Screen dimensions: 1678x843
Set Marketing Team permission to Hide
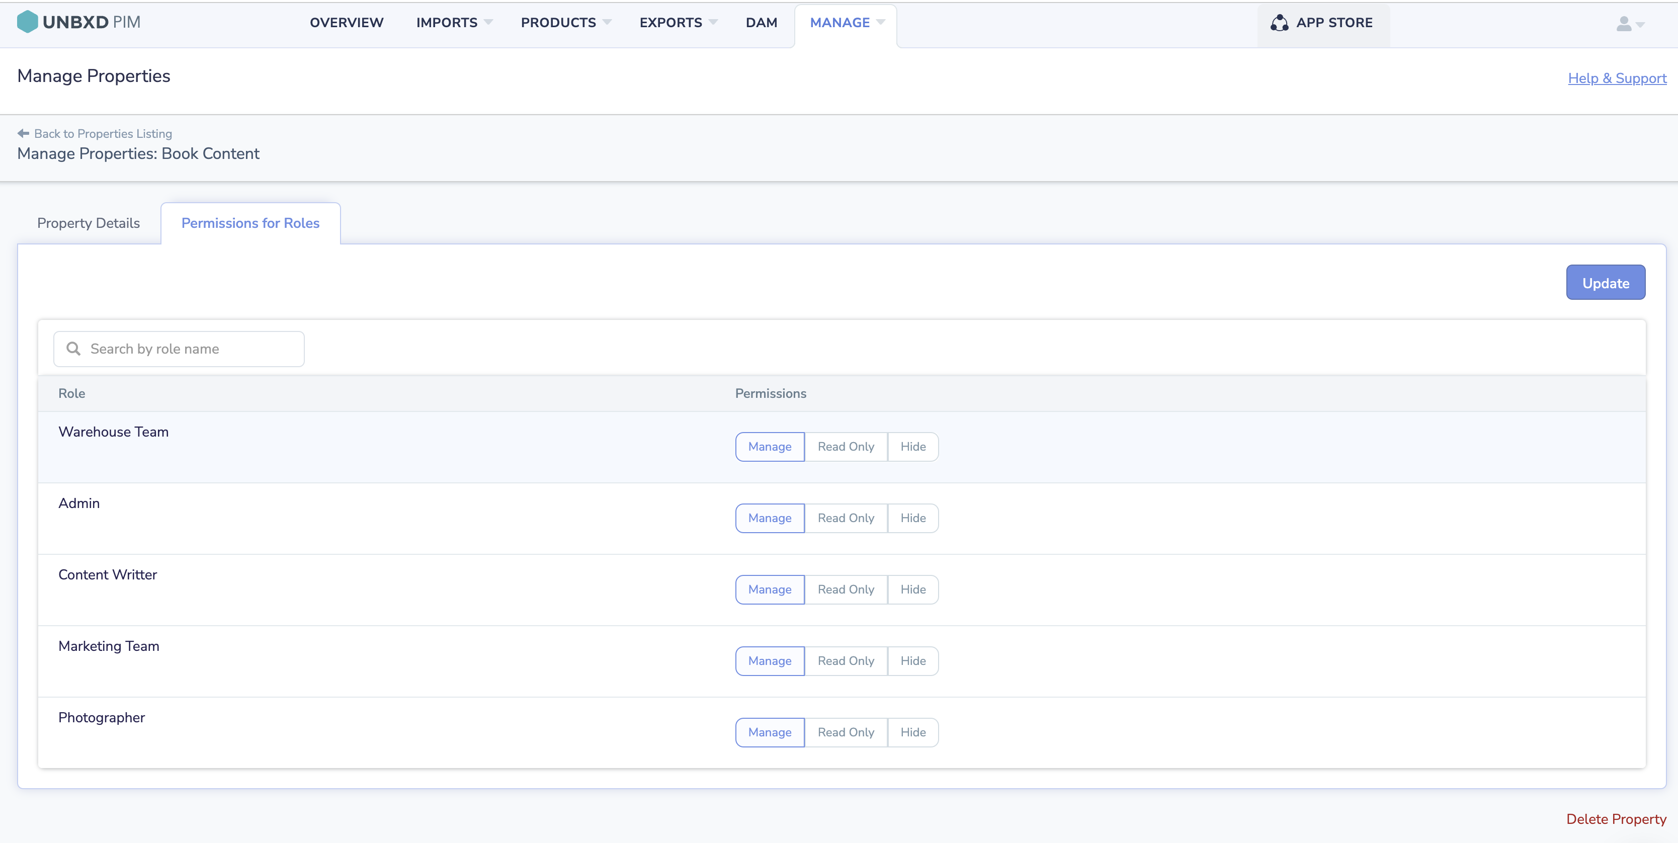913,661
